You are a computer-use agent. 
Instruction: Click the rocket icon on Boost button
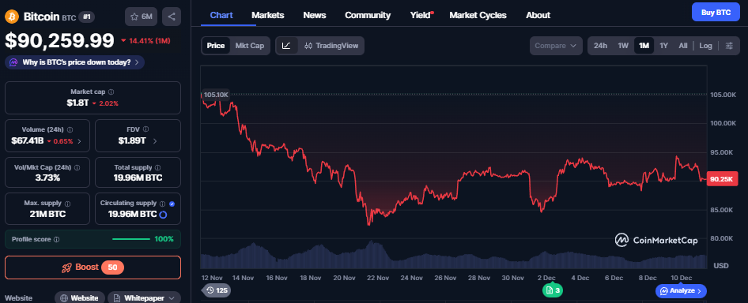67,267
